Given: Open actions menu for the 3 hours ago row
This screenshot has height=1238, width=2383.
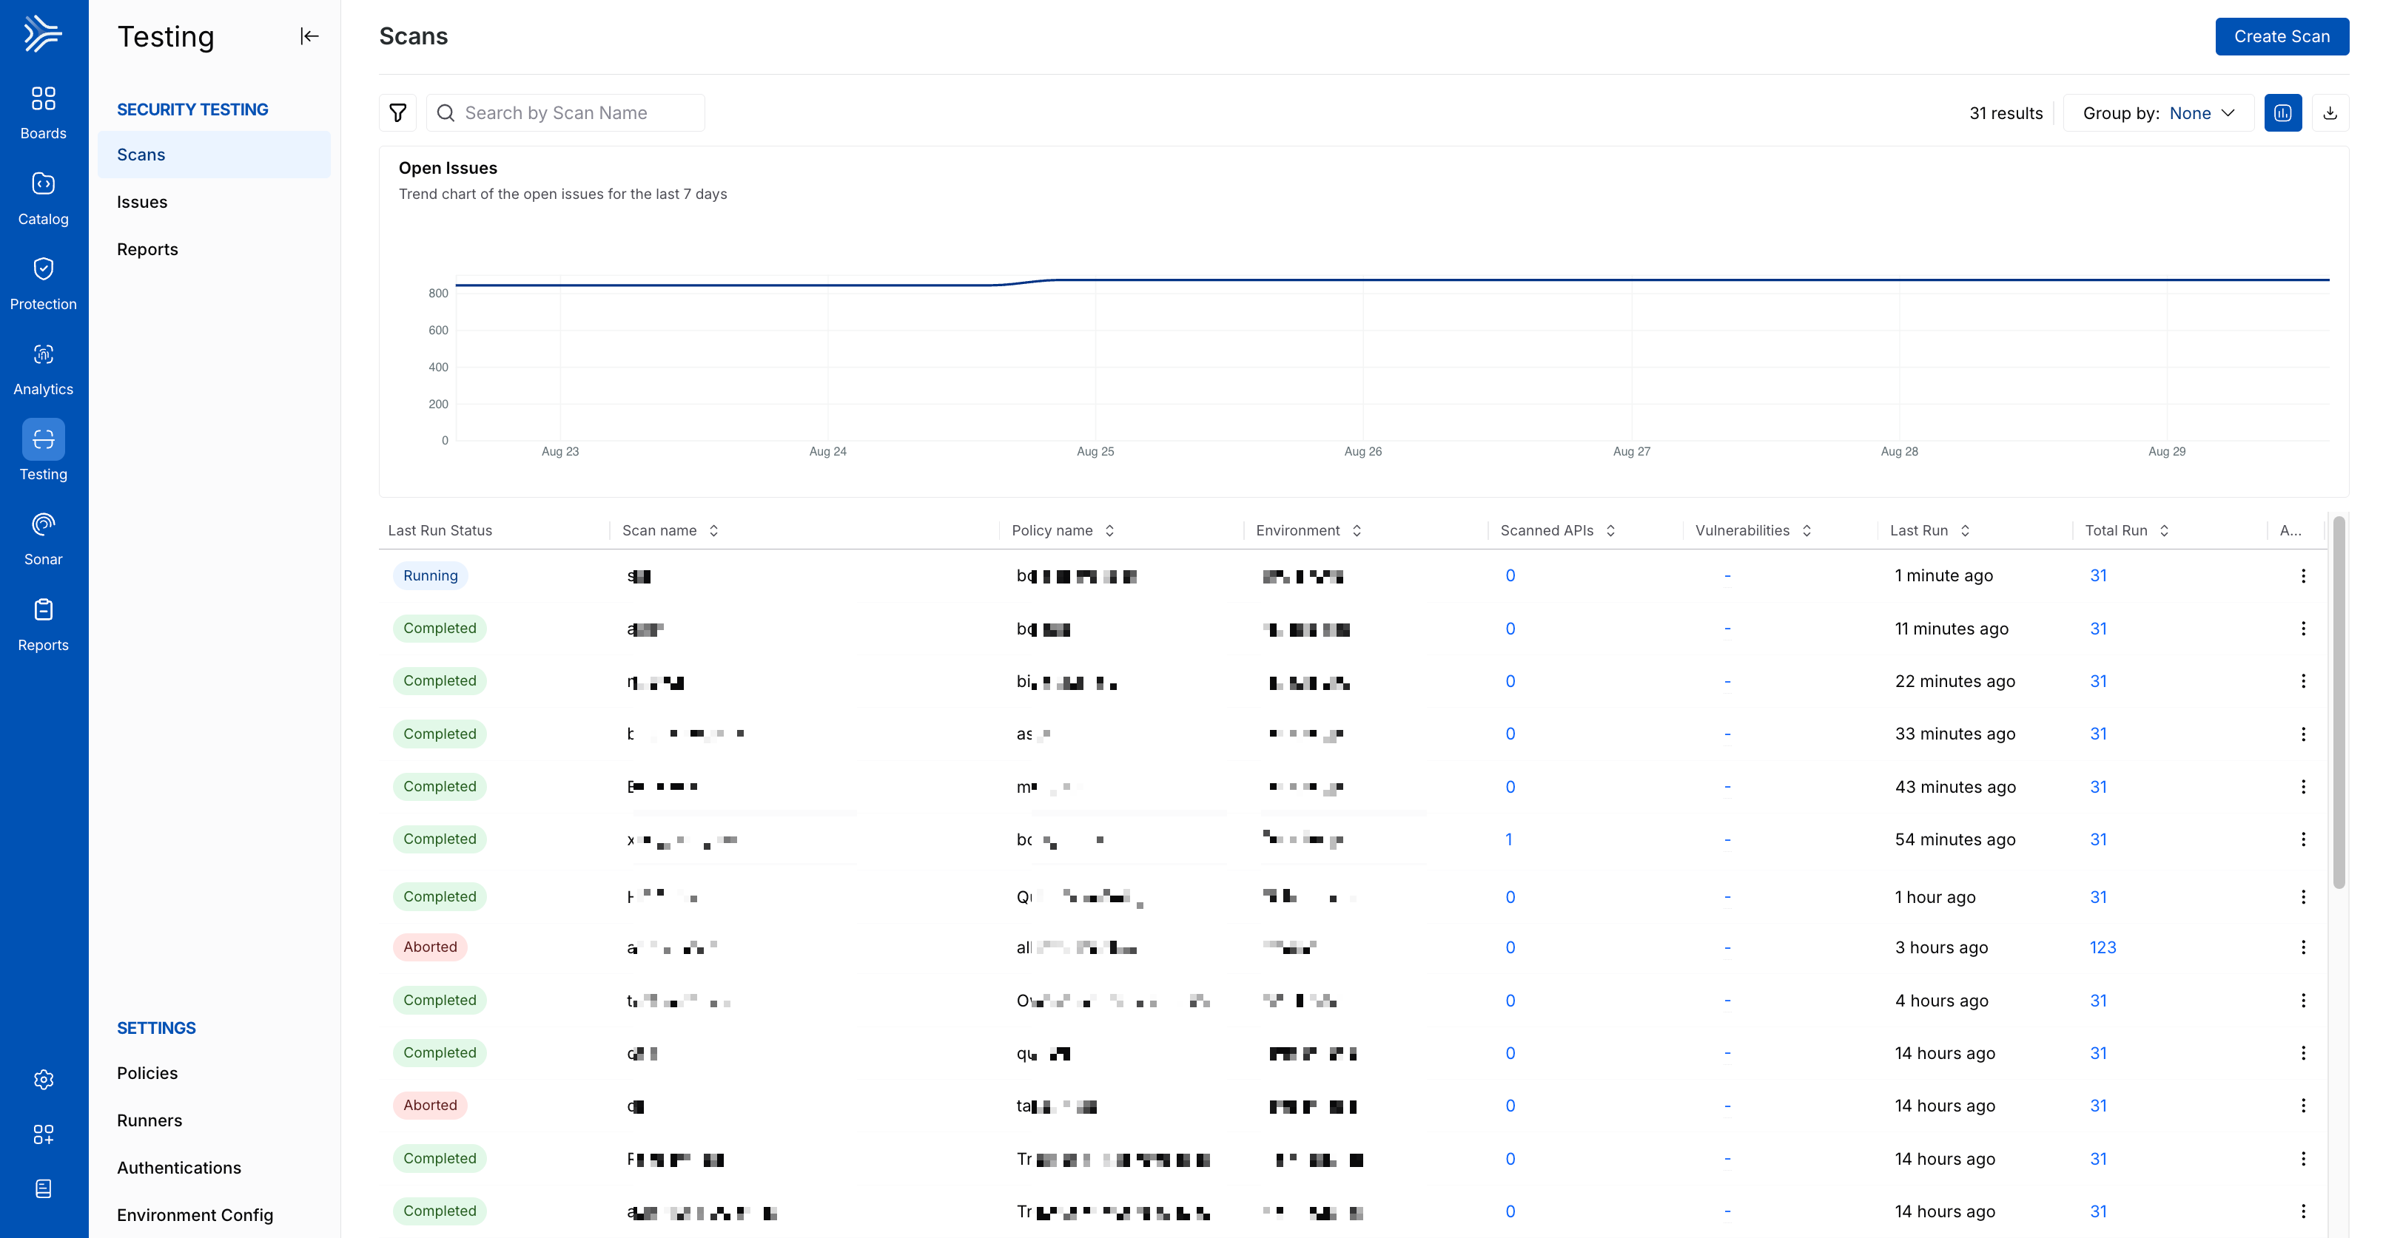Looking at the screenshot, I should click(2302, 947).
